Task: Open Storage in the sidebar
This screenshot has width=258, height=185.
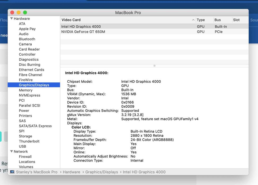Action: (x=25, y=136)
